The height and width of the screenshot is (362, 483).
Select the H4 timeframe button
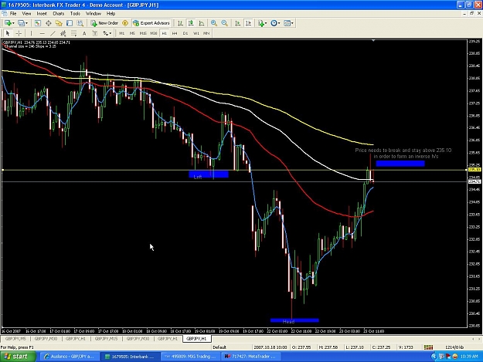pyautogui.click(x=175, y=33)
